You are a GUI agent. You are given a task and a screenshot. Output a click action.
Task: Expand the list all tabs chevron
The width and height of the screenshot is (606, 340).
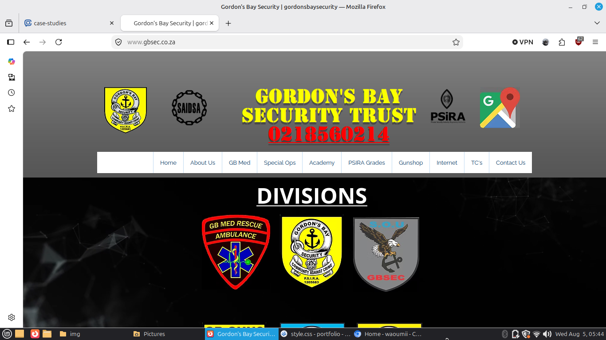[x=597, y=23]
